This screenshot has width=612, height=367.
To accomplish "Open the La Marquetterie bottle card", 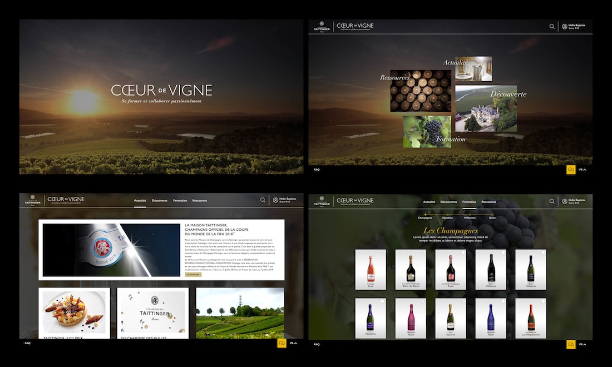I will coord(530,318).
